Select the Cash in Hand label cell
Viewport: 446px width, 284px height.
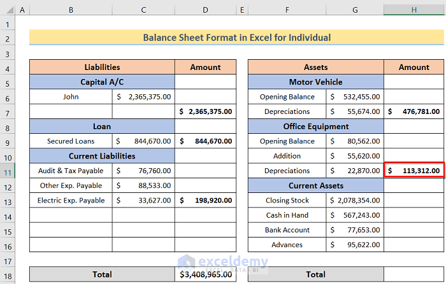[287, 215]
